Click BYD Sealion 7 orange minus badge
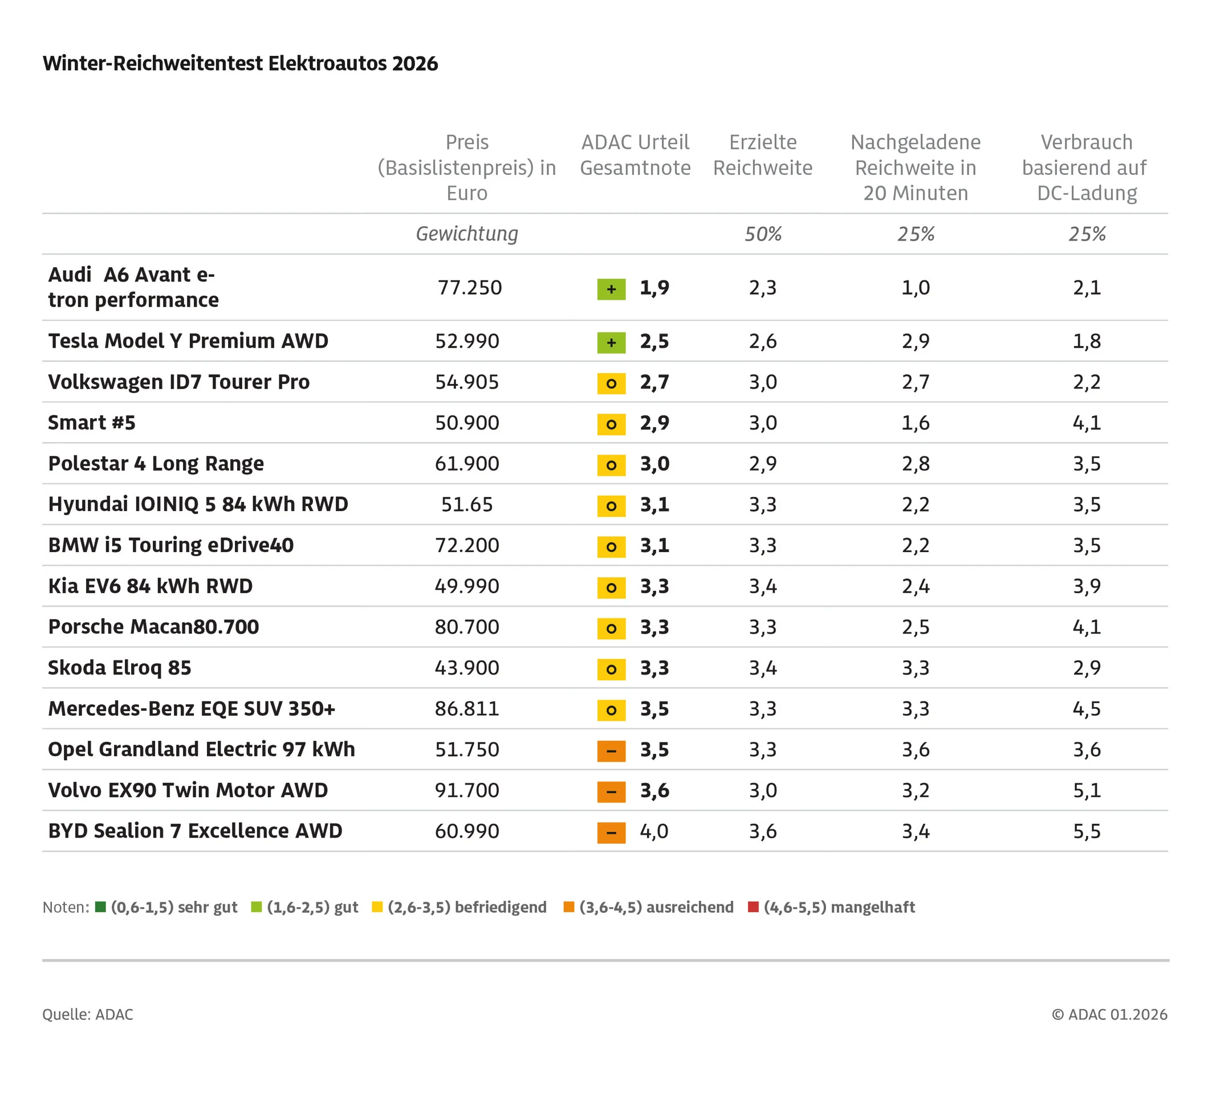This screenshot has width=1212, height=1110. 611,832
